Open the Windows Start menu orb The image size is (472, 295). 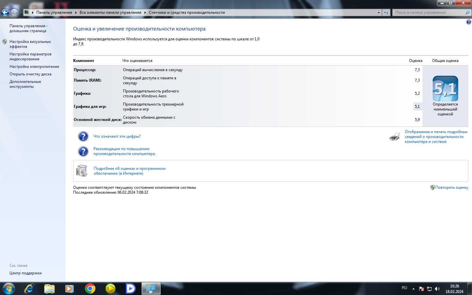[9, 289]
